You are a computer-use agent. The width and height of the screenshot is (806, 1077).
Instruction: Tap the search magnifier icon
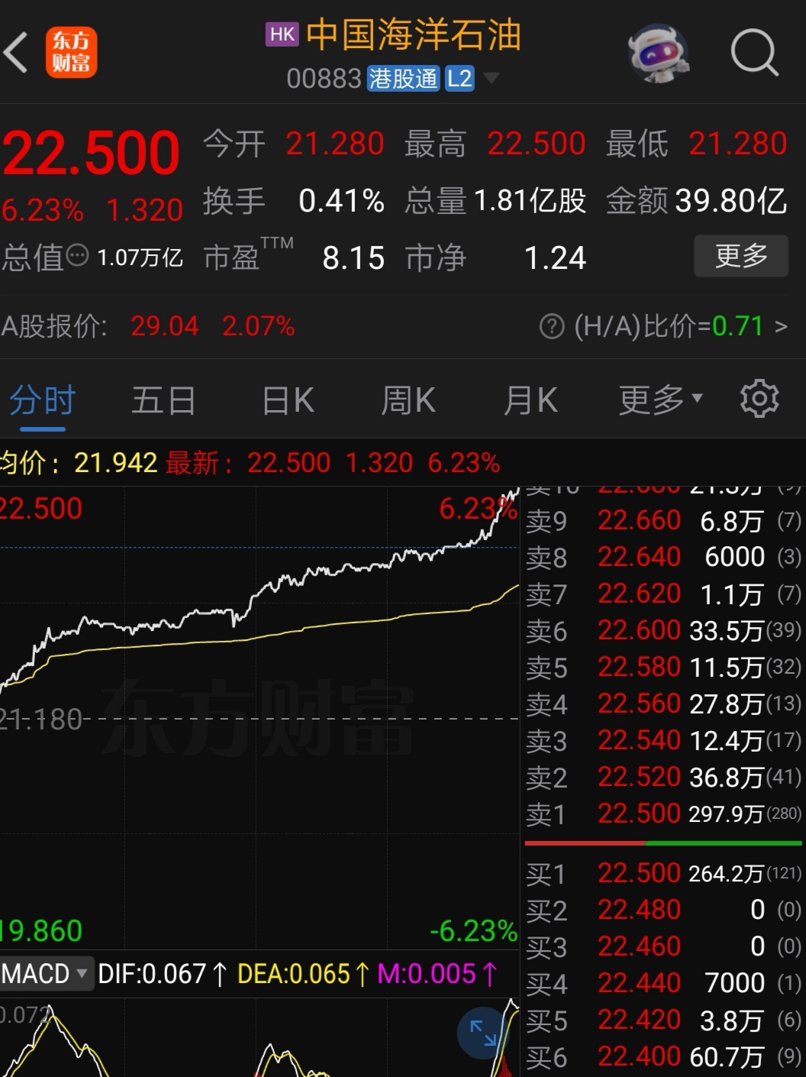754,52
